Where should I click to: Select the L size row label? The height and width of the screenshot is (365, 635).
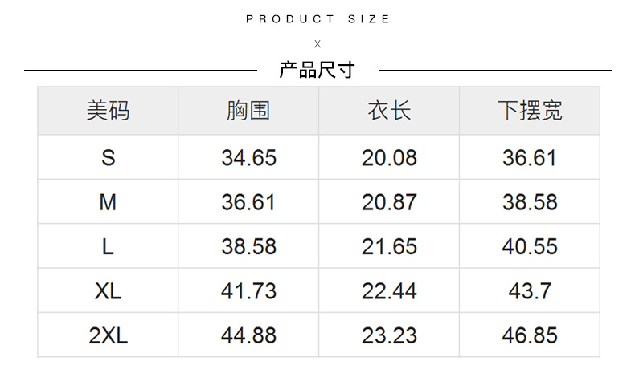tap(108, 246)
